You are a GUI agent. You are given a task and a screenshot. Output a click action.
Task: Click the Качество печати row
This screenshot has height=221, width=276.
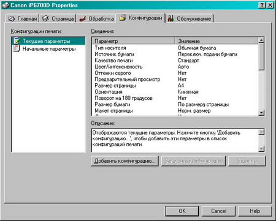click(x=175, y=61)
